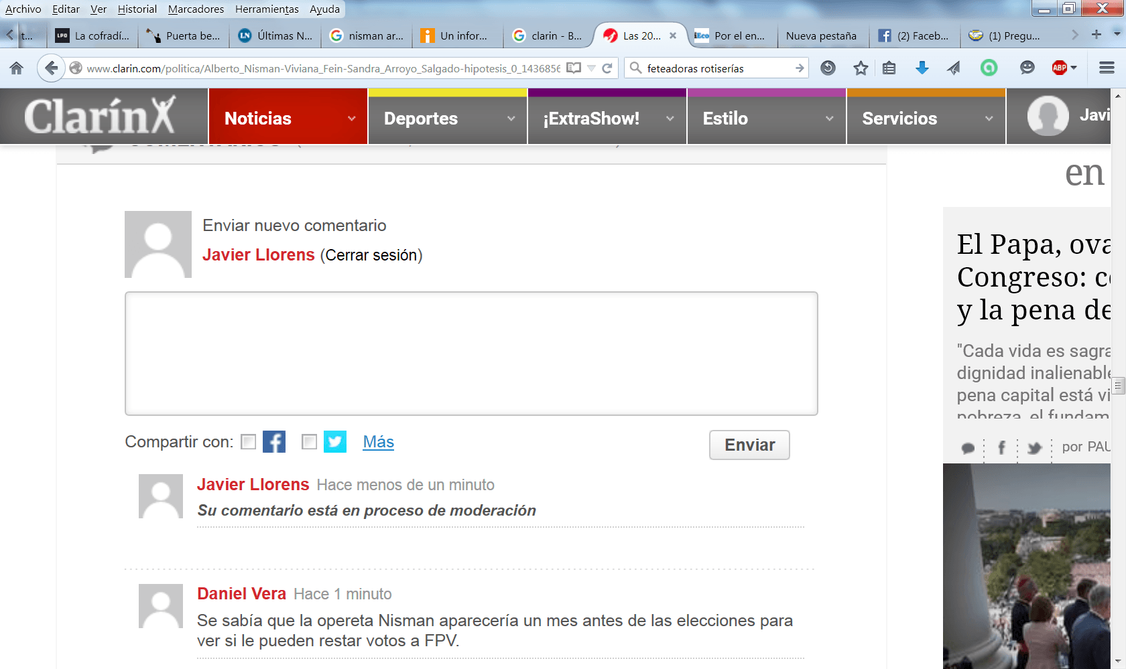The height and width of the screenshot is (669, 1126).
Task: Click the Adblock Plus icon
Action: pyautogui.click(x=1060, y=68)
